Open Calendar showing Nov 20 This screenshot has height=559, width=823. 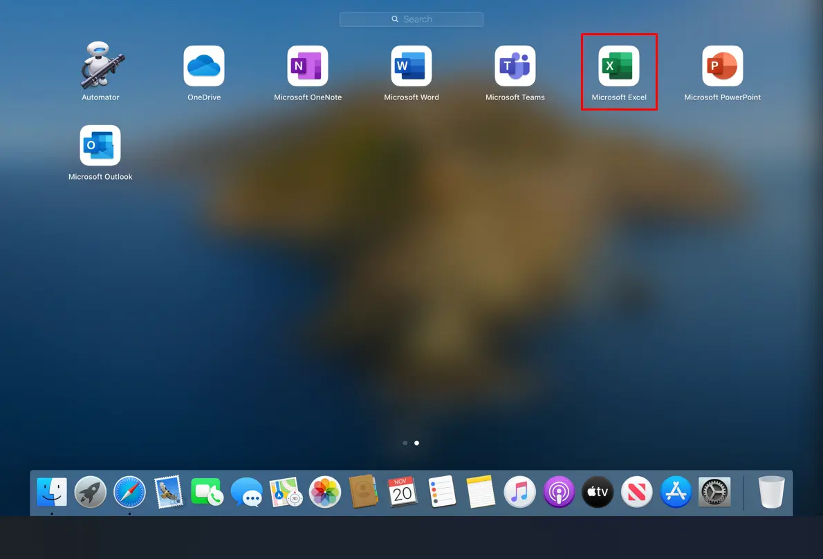(403, 492)
